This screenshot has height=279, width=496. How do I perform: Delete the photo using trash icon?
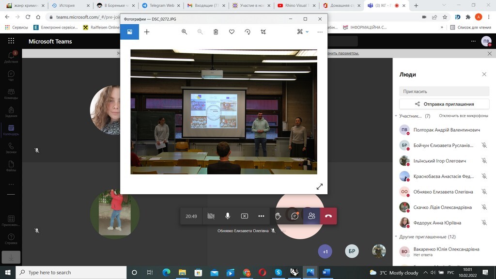click(x=216, y=31)
